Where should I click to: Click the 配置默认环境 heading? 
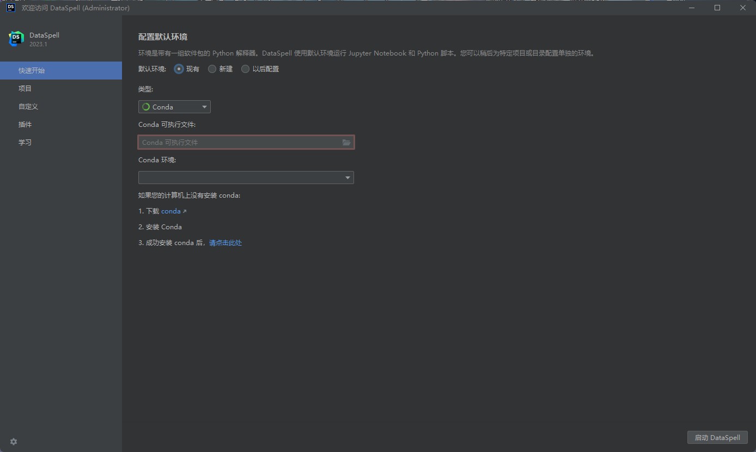point(163,36)
